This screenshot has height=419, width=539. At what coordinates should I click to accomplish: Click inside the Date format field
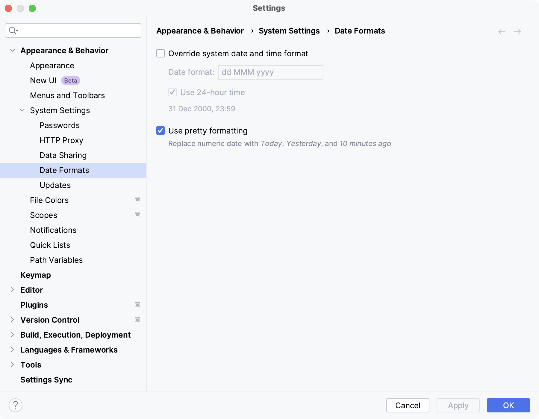pos(270,72)
